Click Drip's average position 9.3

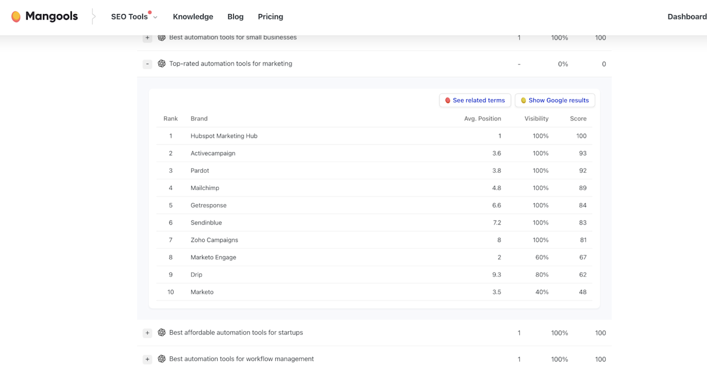(x=496, y=275)
